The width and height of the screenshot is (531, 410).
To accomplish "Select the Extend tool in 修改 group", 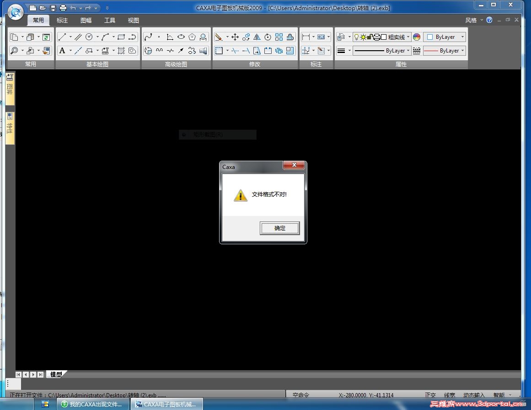I will point(246,51).
